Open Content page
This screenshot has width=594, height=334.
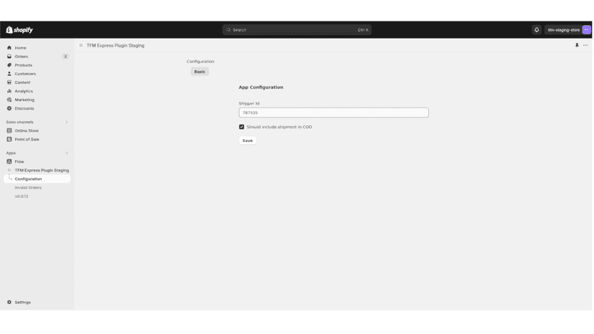coord(22,82)
